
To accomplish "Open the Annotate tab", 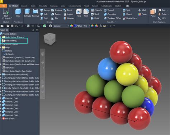I will coord(43,6).
